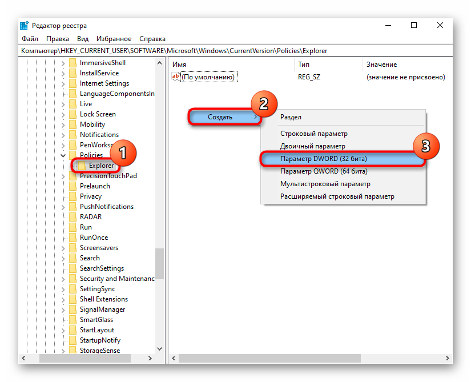Screen dimensions: 471x382
Task: Open the Файл menu
Action: pyautogui.click(x=30, y=39)
